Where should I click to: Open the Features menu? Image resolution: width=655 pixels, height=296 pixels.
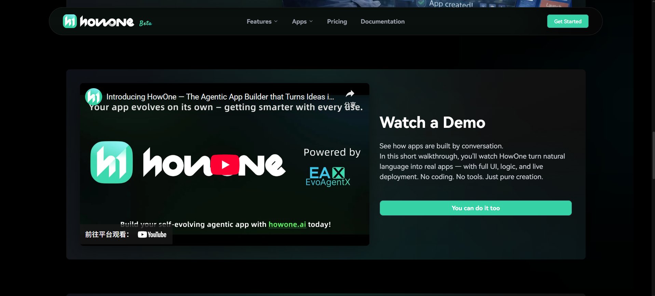259,22
